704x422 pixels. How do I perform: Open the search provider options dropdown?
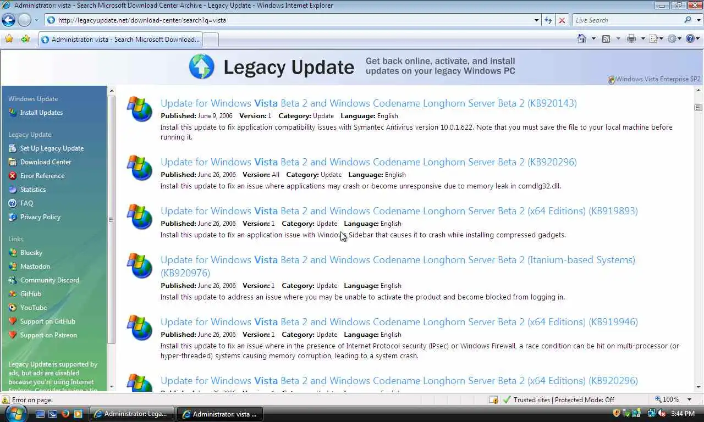(x=698, y=20)
